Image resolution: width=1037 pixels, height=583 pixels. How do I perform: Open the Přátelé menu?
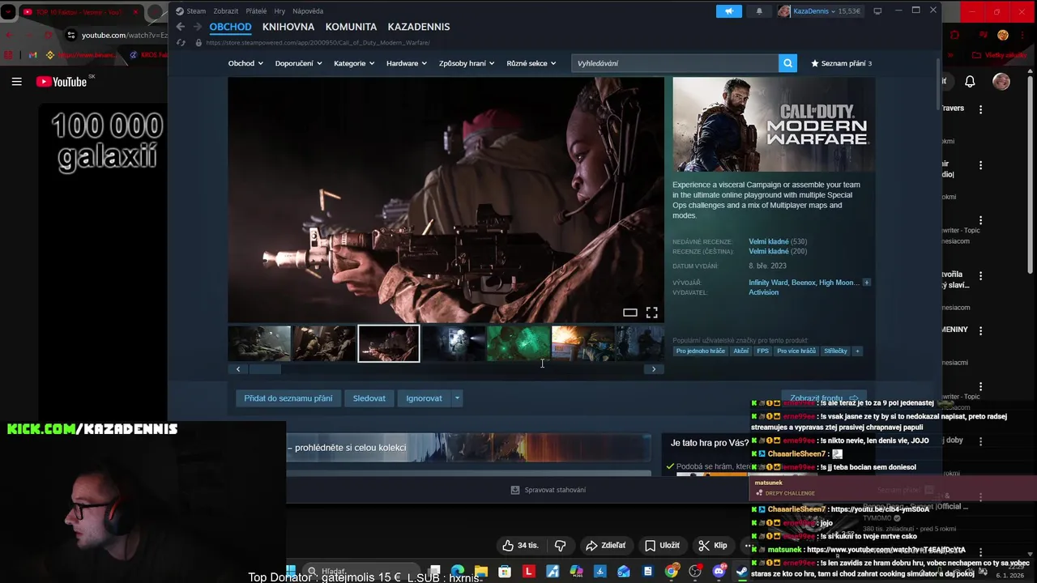tap(256, 11)
